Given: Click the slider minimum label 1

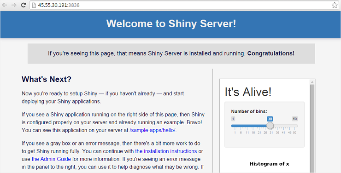Looking at the screenshot, I should [x=233, y=119].
